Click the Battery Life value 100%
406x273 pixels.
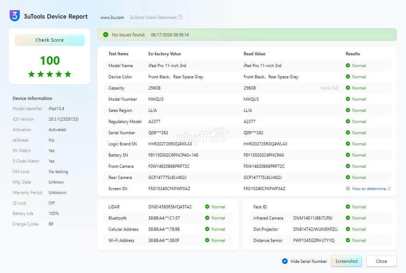coord(54,214)
